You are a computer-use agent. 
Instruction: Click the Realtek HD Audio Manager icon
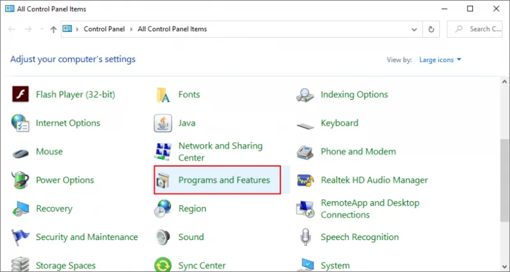(305, 180)
